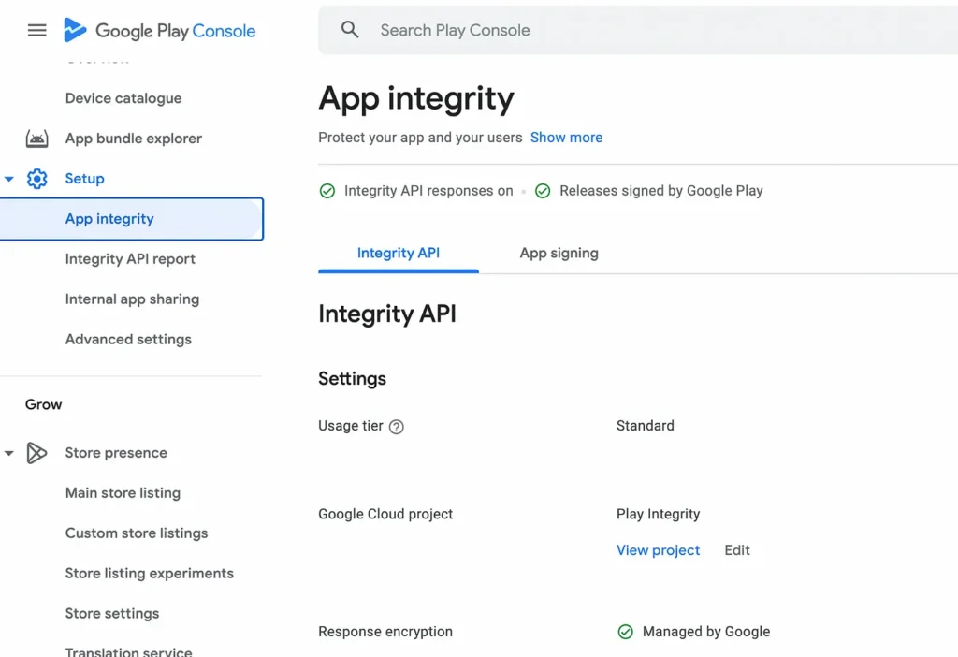
Task: Click the Google Play Console logo
Action: (159, 30)
